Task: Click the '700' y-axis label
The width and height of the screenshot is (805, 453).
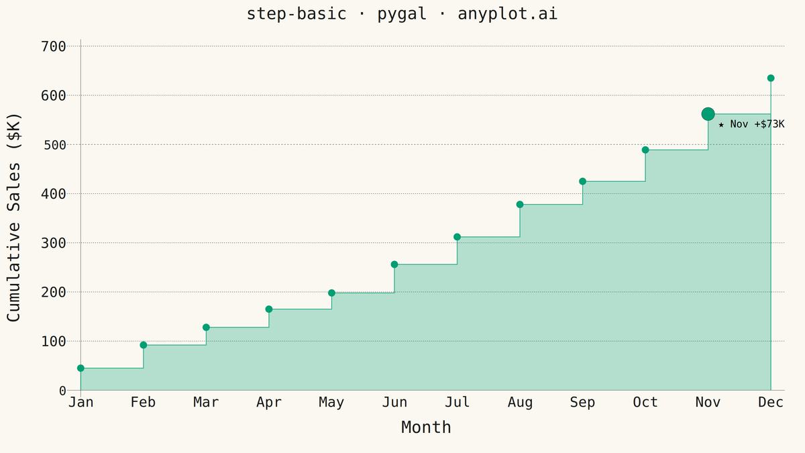Action: [x=54, y=46]
